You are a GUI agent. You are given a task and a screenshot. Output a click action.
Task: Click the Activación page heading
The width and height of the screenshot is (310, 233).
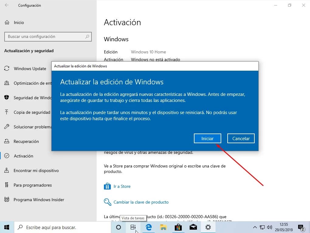click(122, 22)
